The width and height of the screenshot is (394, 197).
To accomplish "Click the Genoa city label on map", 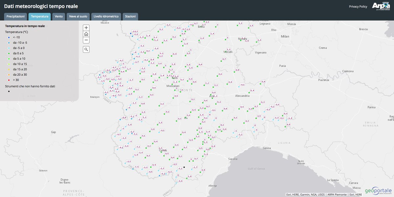I will coord(267,148).
